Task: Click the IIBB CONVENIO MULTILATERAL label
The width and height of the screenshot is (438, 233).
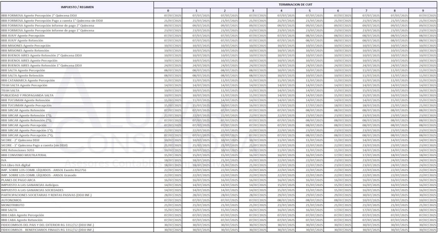Action: click(24, 155)
